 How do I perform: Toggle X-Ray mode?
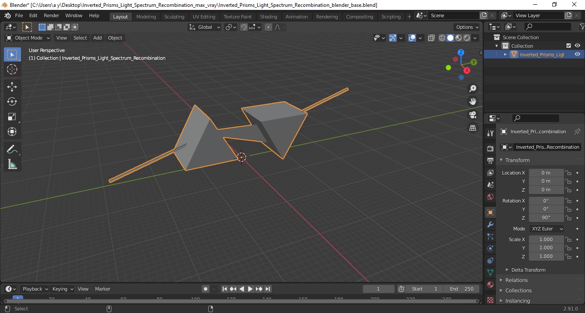(431, 38)
